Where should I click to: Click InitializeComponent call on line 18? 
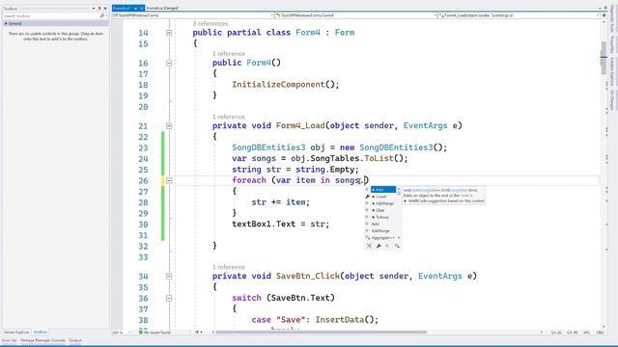coord(278,84)
